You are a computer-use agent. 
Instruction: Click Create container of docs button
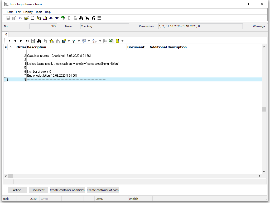103,190
